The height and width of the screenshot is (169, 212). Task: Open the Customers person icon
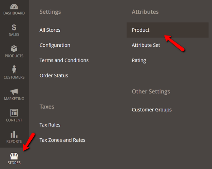tap(14, 70)
